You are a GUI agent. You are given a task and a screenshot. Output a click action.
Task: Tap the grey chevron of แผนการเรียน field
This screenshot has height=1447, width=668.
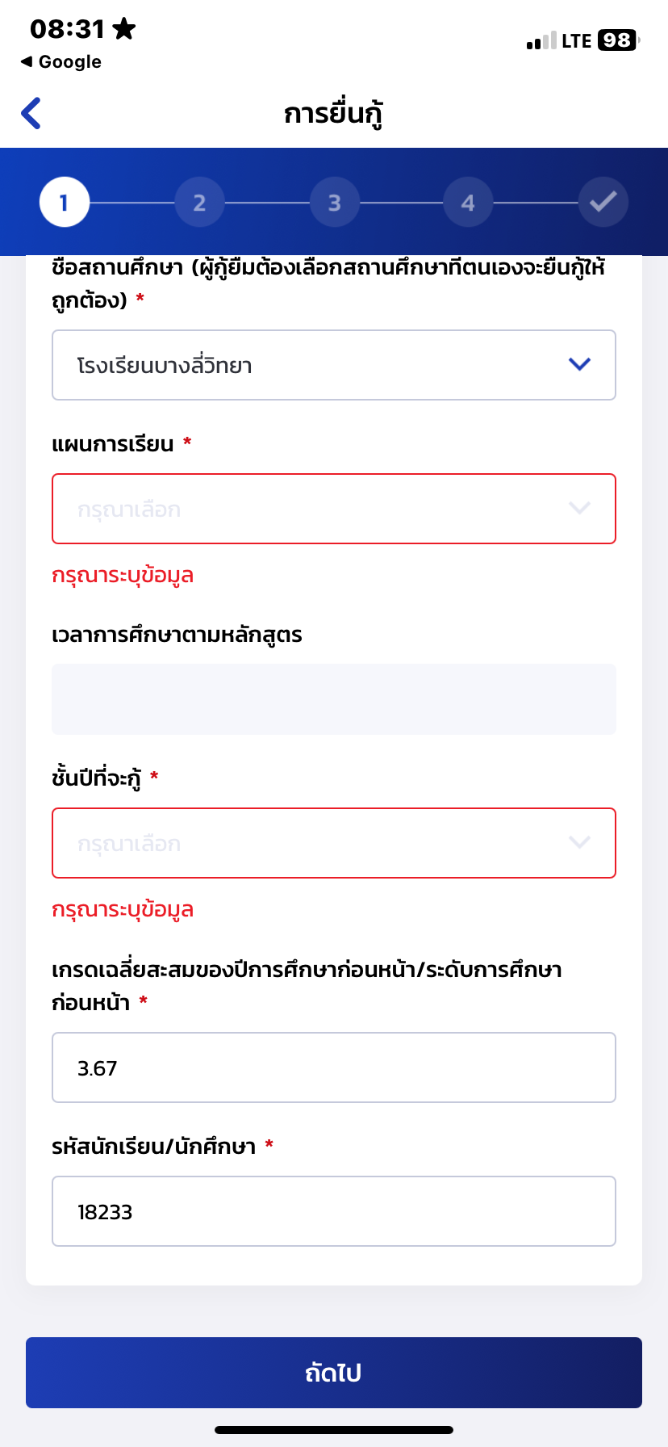(x=580, y=508)
